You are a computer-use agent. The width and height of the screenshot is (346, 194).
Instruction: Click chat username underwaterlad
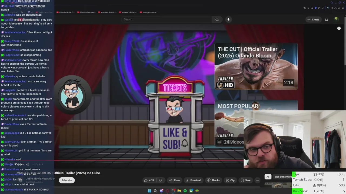point(13,60)
